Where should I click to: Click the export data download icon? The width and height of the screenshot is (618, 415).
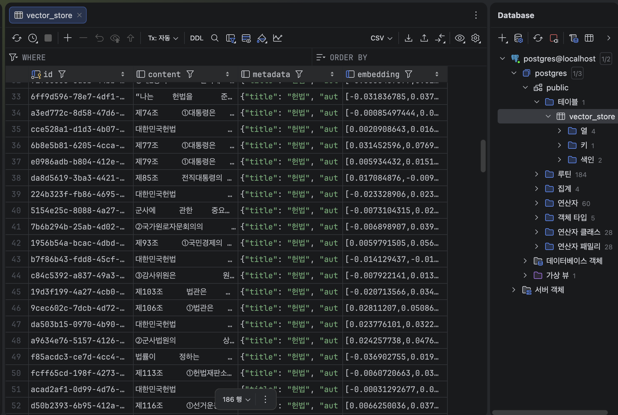408,38
